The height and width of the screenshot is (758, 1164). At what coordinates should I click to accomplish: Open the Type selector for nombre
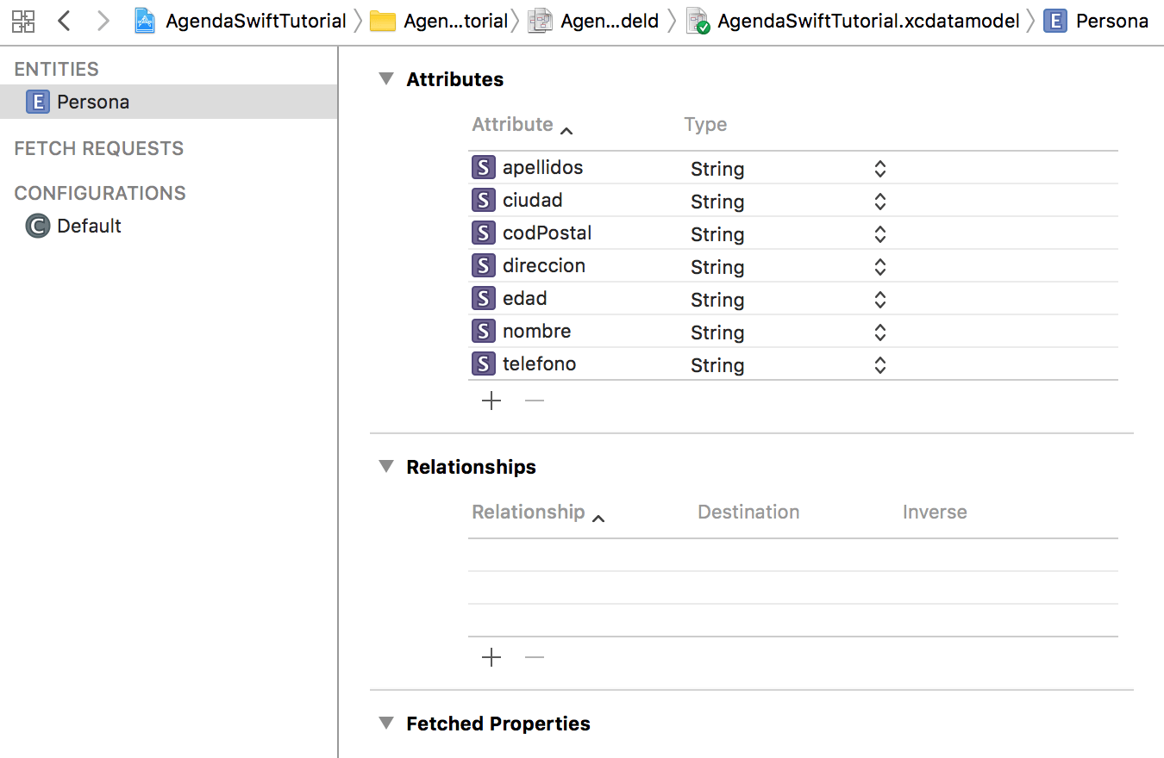tap(879, 332)
